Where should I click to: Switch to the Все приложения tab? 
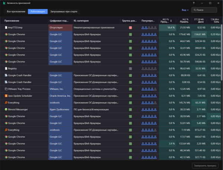[15, 12]
